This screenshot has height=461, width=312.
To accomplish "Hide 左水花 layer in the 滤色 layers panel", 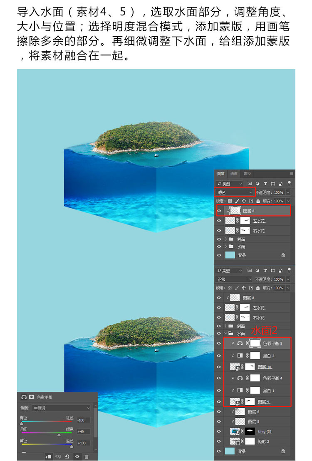I will click(x=219, y=221).
